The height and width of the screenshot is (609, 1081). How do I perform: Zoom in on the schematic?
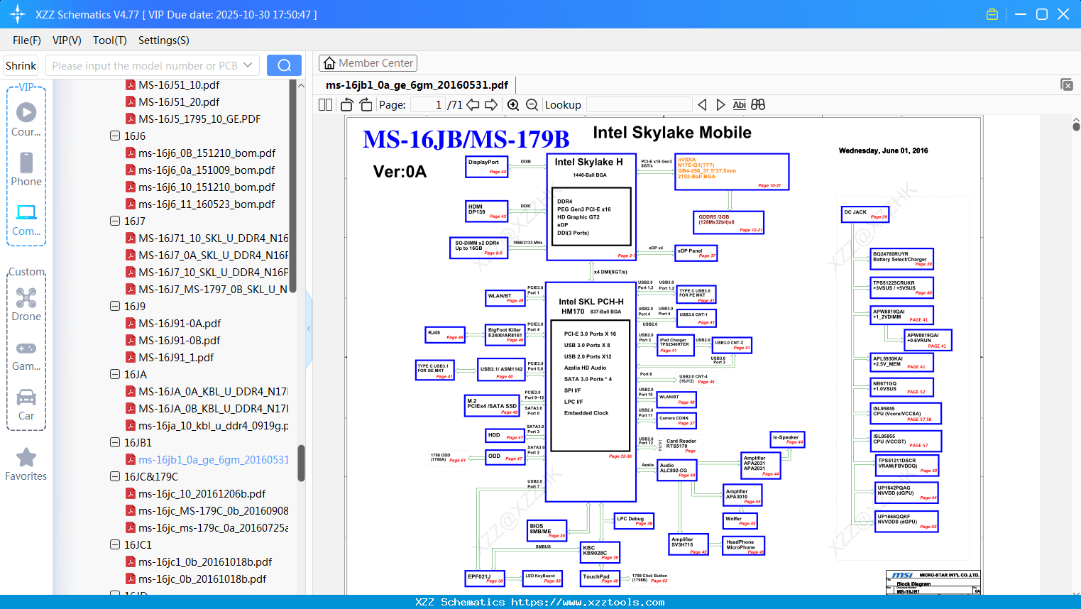513,105
